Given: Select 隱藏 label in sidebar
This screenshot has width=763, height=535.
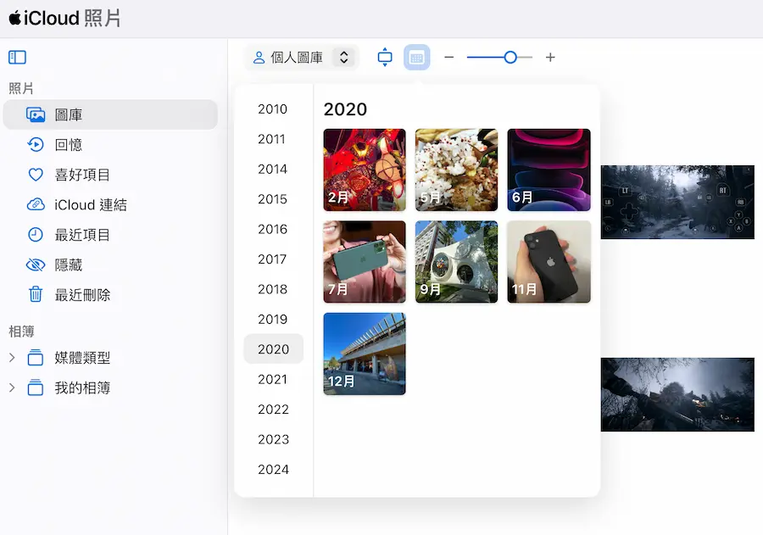Looking at the screenshot, I should [68, 265].
